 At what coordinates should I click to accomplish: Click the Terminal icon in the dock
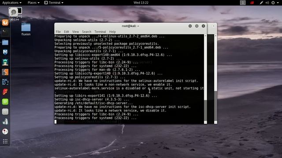click(x=5, y=32)
